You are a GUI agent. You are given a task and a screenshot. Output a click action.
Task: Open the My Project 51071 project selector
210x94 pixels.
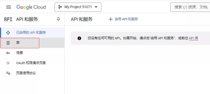click(x=78, y=7)
